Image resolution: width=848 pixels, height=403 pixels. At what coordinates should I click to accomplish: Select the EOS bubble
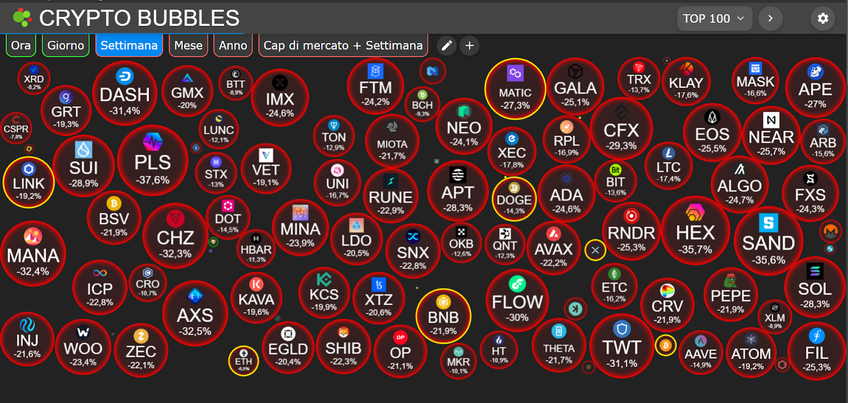712,132
